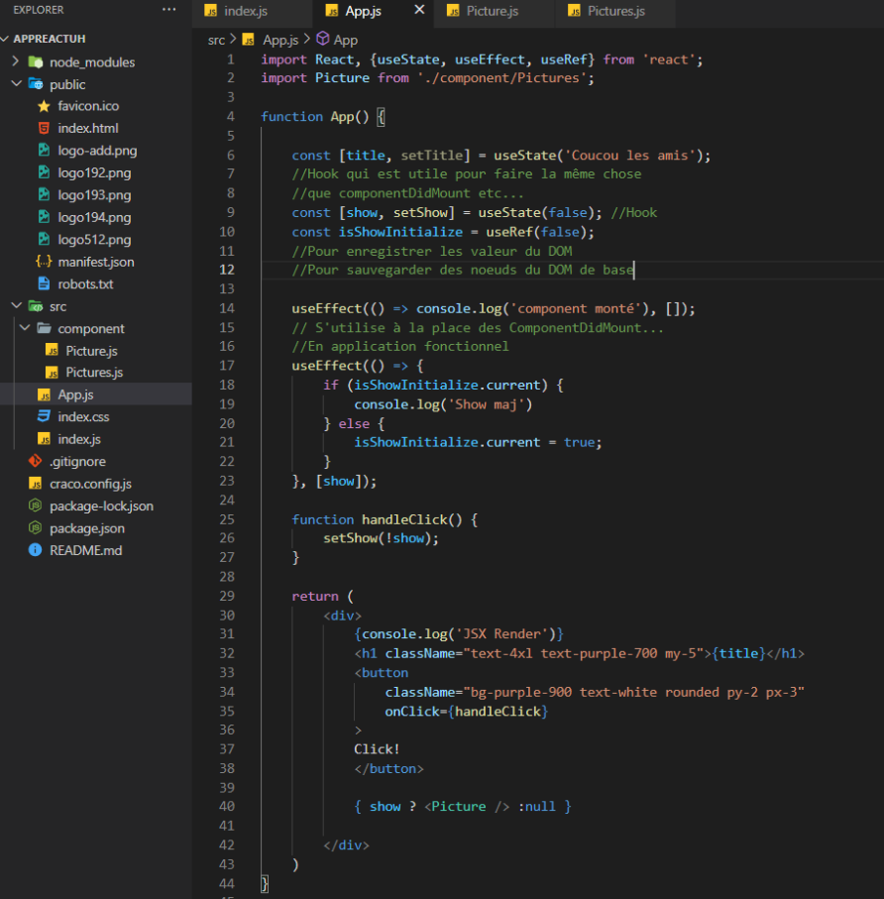Click the package.json node icon

point(36,527)
